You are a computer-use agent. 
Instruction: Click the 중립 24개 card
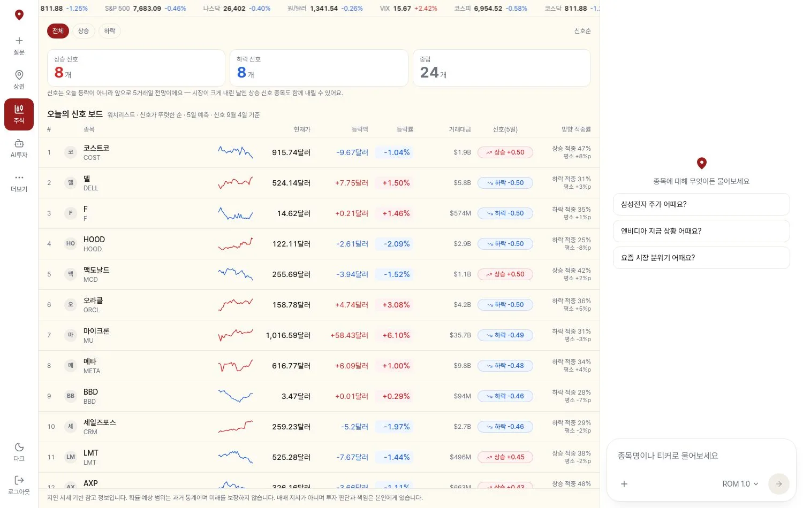click(502, 68)
